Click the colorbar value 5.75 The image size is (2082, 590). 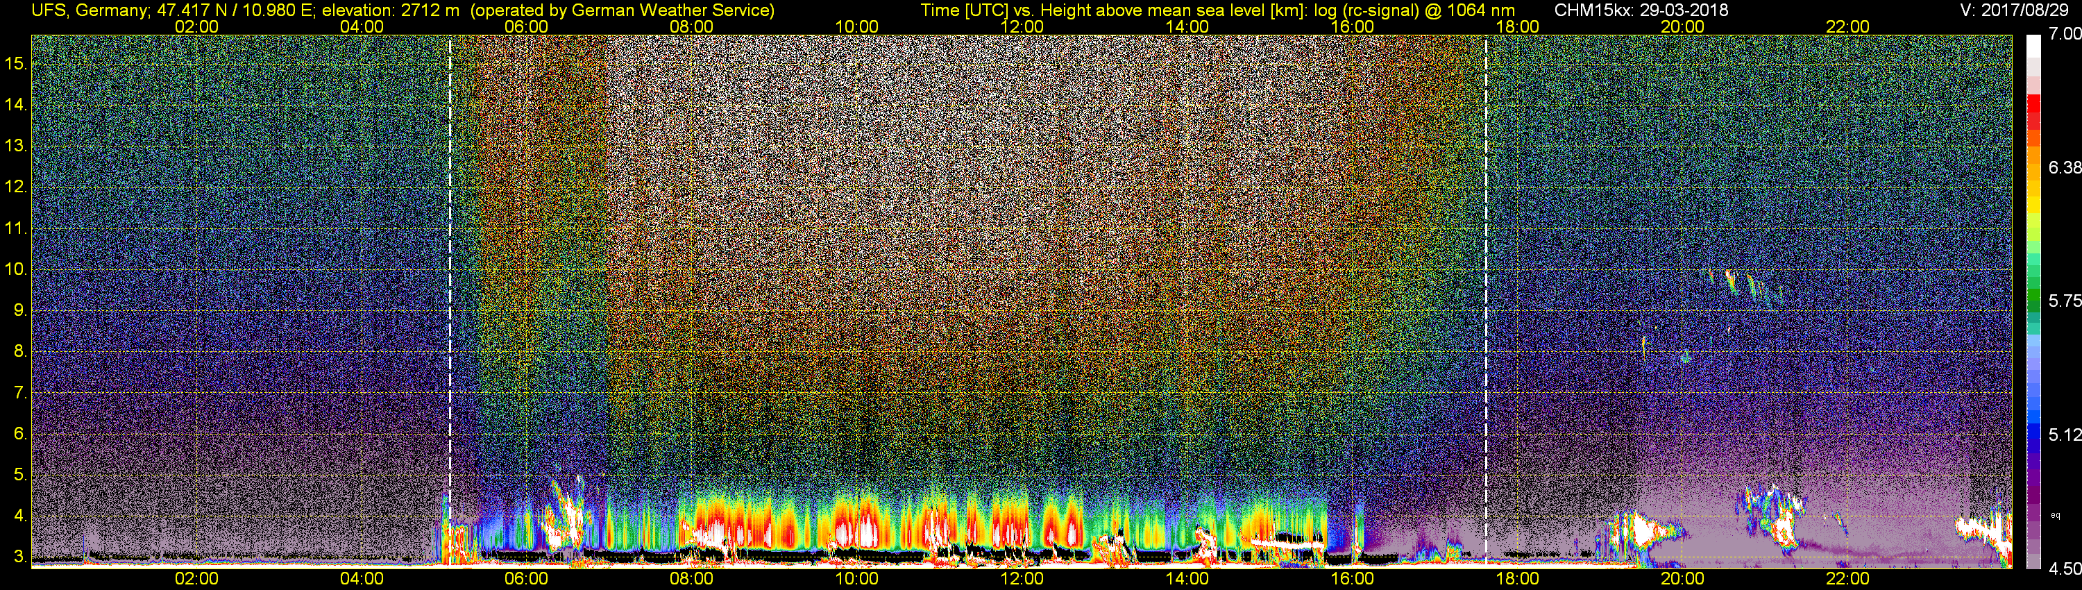pos(2064,301)
